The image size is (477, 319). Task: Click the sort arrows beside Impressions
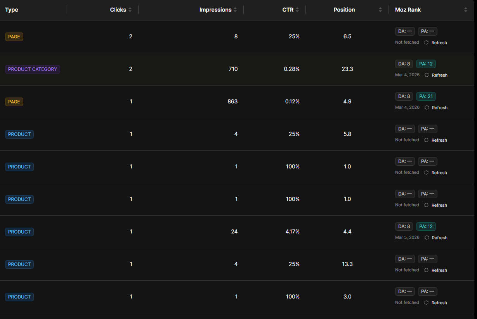coord(235,10)
